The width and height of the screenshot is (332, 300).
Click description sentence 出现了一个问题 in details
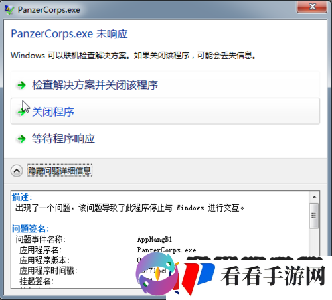(130, 208)
